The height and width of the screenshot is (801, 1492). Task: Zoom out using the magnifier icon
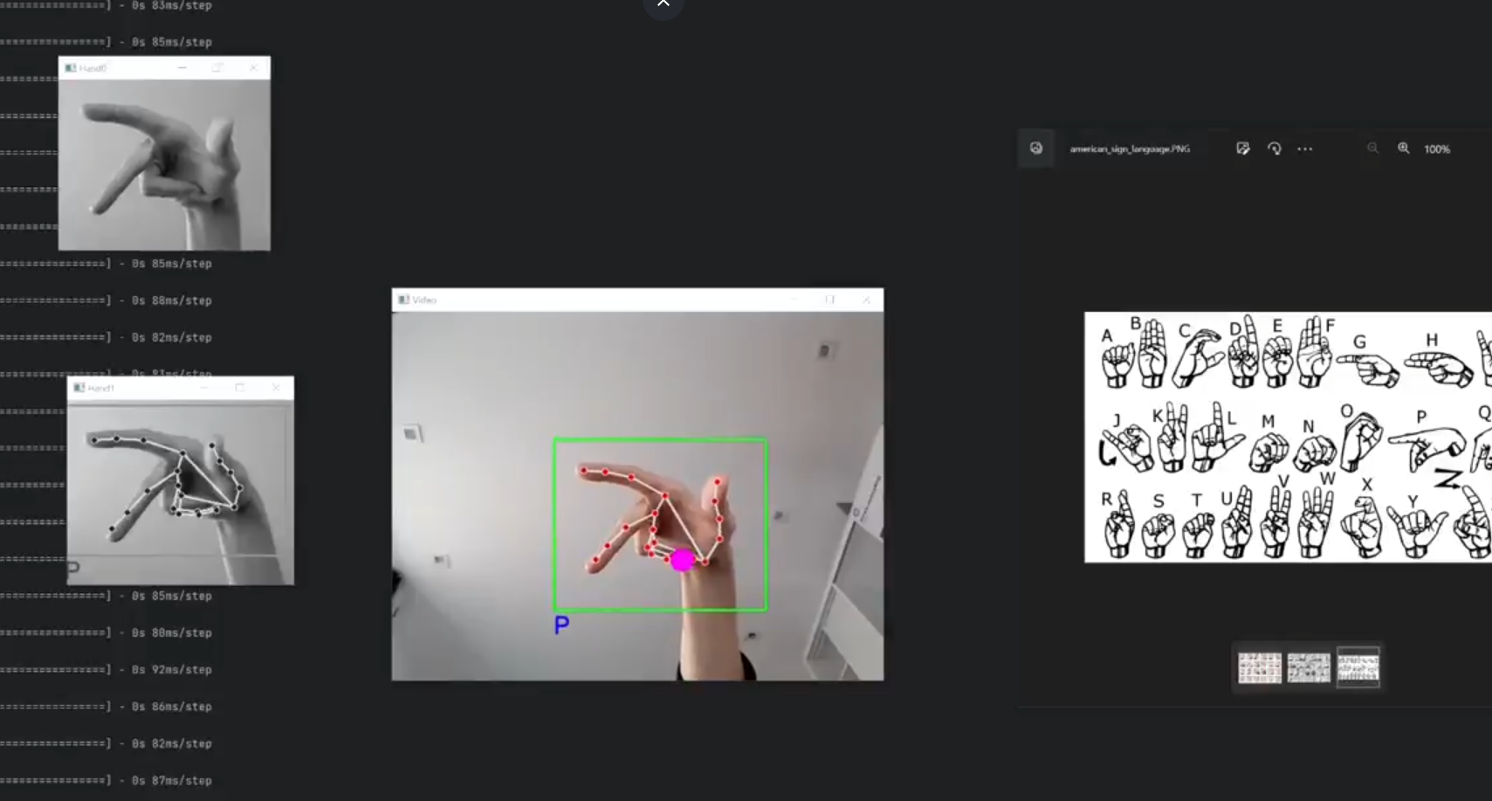tap(1372, 148)
